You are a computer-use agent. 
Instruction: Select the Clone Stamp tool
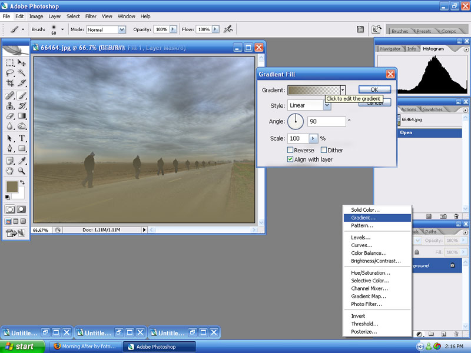[x=10, y=106]
